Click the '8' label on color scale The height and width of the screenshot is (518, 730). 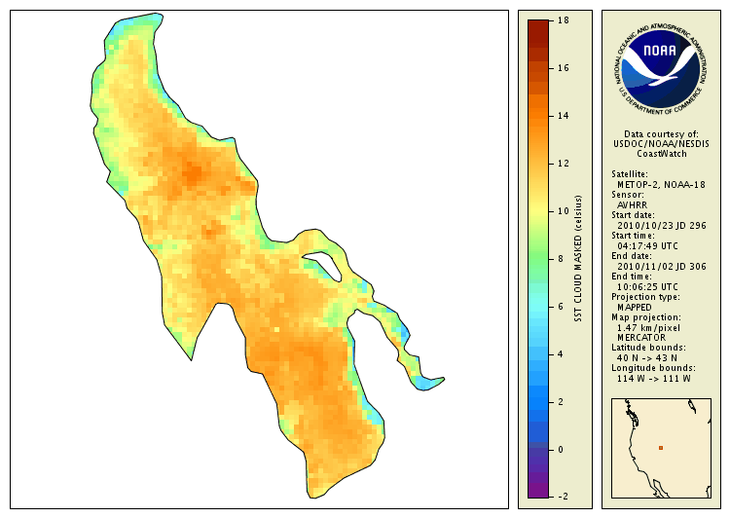[x=561, y=259]
